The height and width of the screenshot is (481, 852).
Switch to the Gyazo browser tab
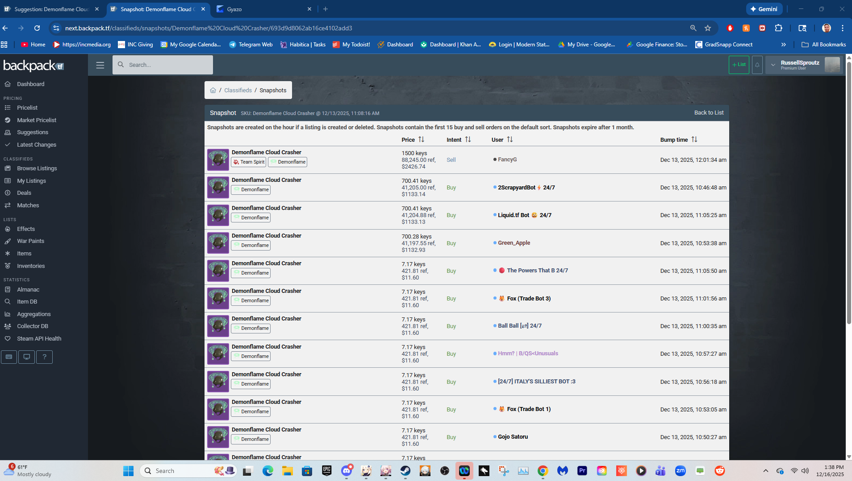click(x=263, y=9)
